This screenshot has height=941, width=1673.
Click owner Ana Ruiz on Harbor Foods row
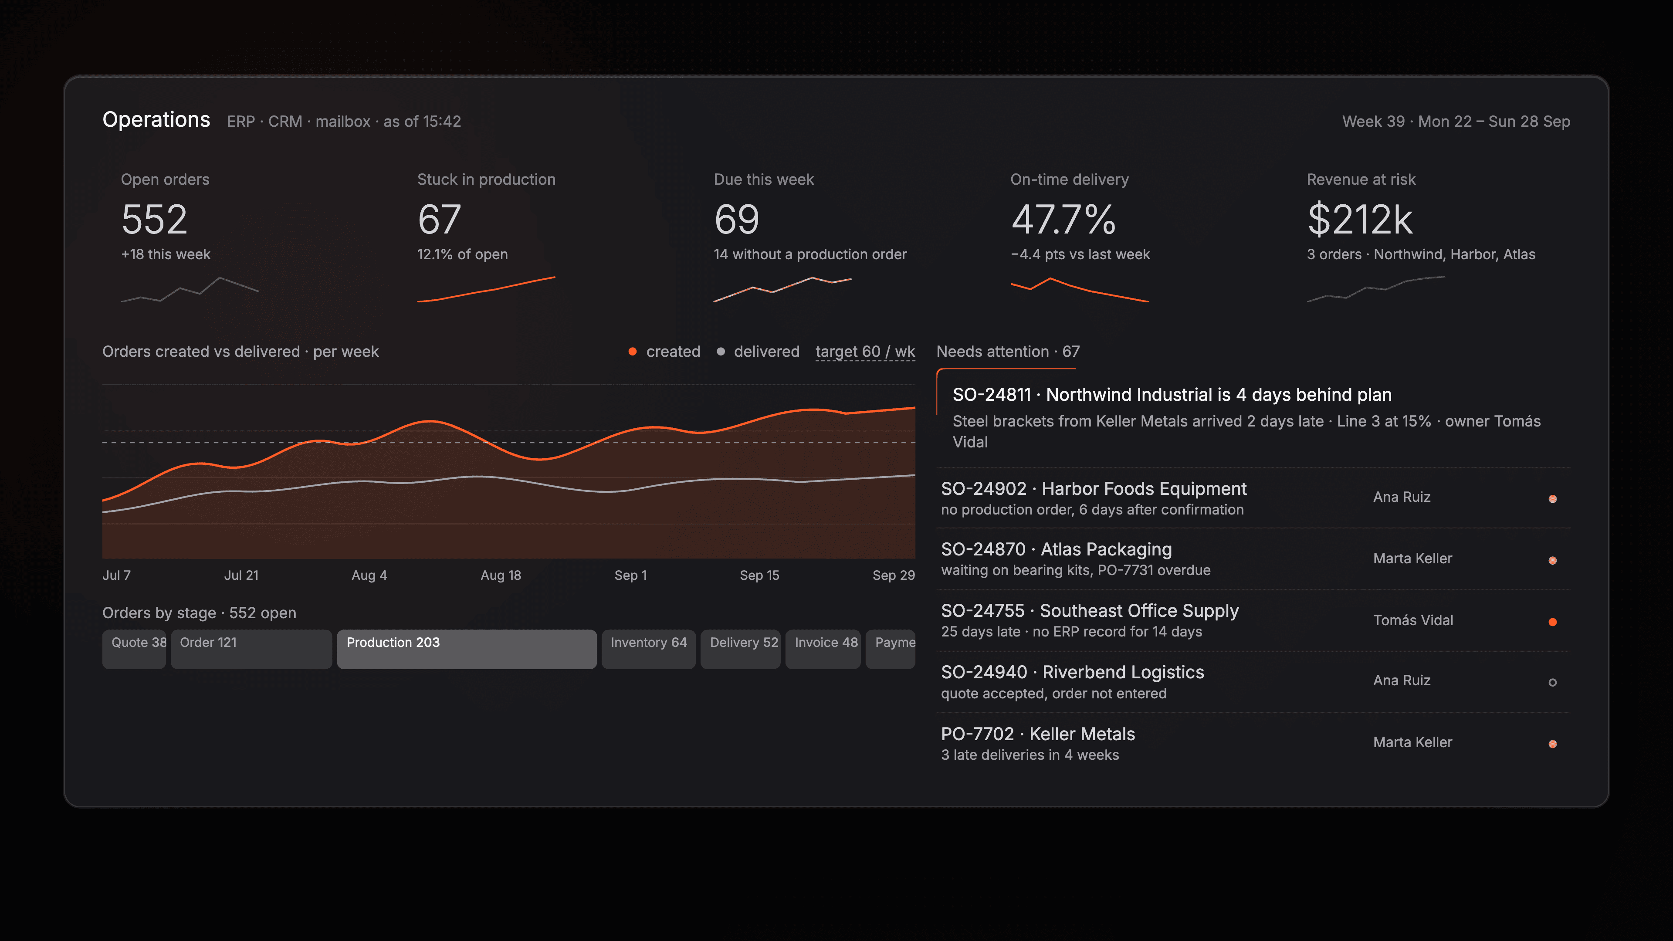1402,497
